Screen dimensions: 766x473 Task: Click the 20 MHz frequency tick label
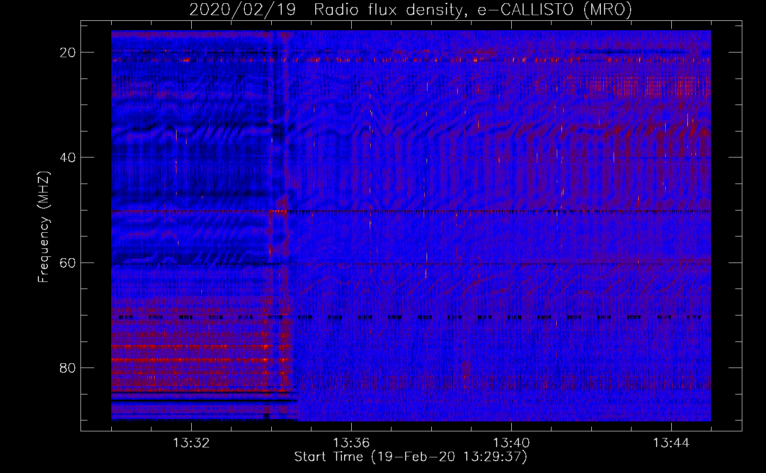pyautogui.click(x=68, y=53)
